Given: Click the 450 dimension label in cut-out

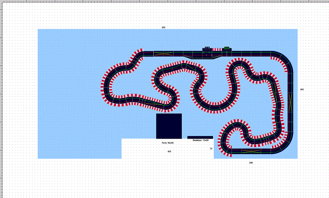Looking at the screenshot, I should [x=169, y=151].
